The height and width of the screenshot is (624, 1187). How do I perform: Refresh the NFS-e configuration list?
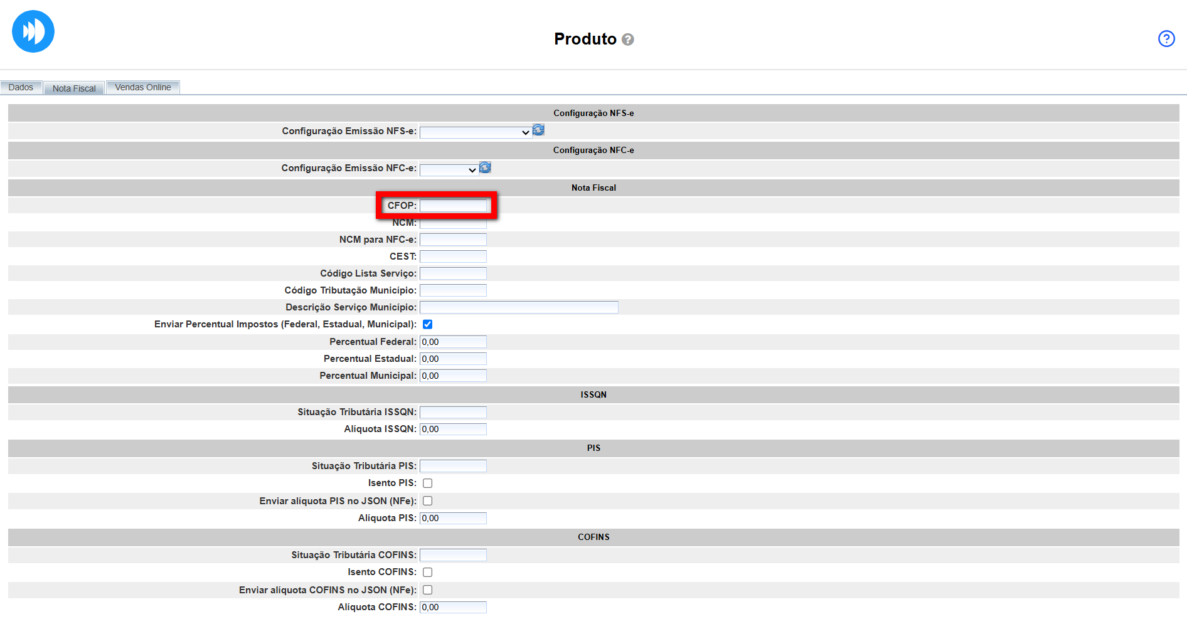coord(538,130)
